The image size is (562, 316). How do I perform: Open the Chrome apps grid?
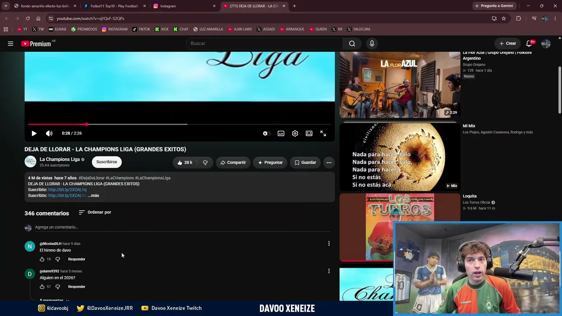[x=6, y=29]
